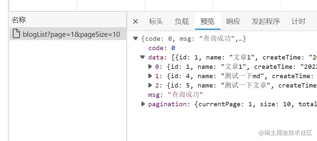Image resolution: width=317 pixels, height=141 pixels.
Task: Expand data item 1 测试一下md
Action: tap(150, 76)
